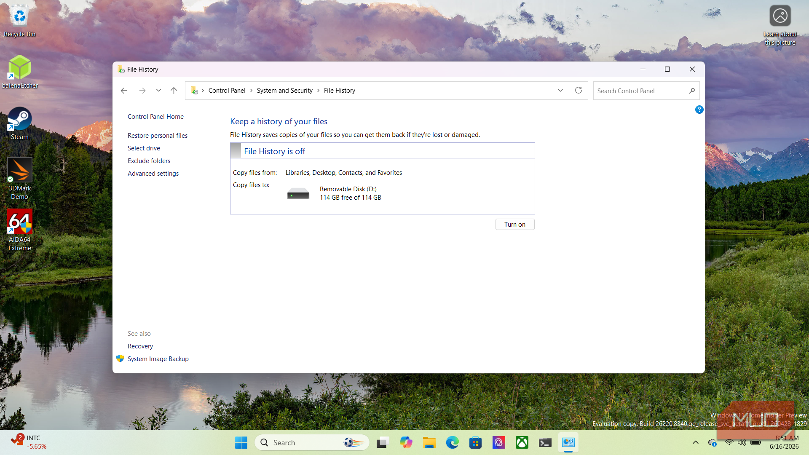Click Control Panel in the breadcrumb
The height and width of the screenshot is (455, 809).
[227, 91]
